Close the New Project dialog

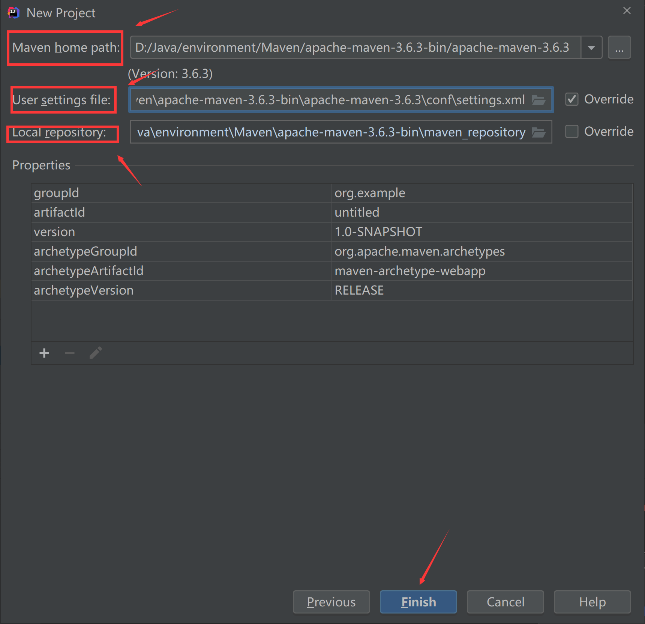[x=627, y=11]
